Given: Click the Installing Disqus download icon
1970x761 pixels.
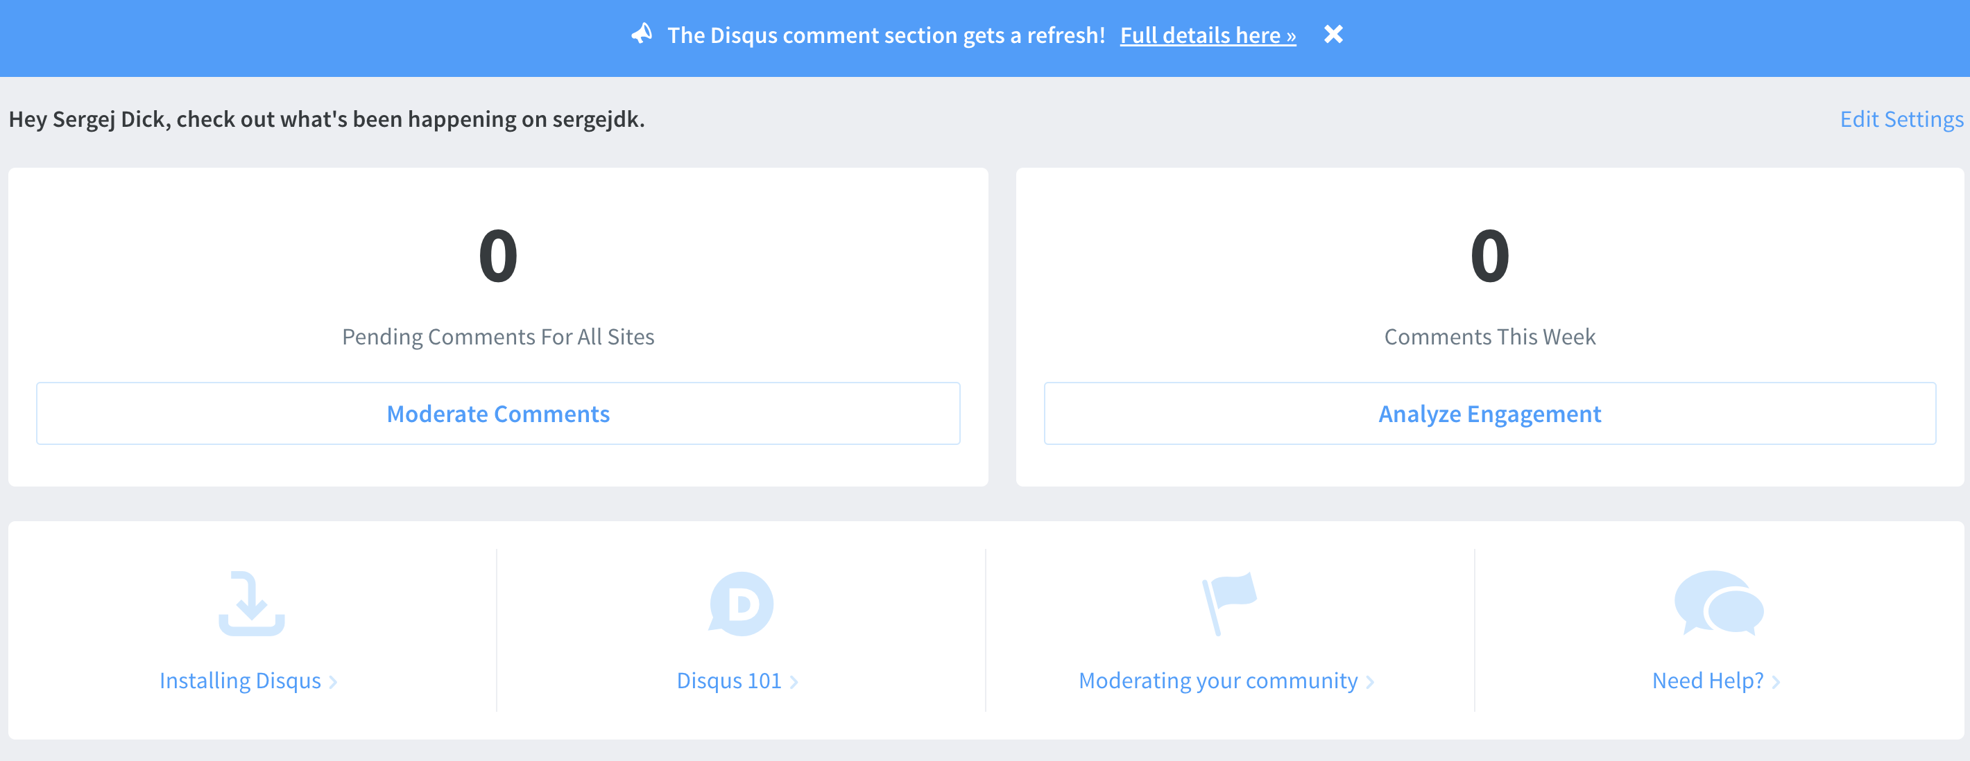Looking at the screenshot, I should (252, 603).
